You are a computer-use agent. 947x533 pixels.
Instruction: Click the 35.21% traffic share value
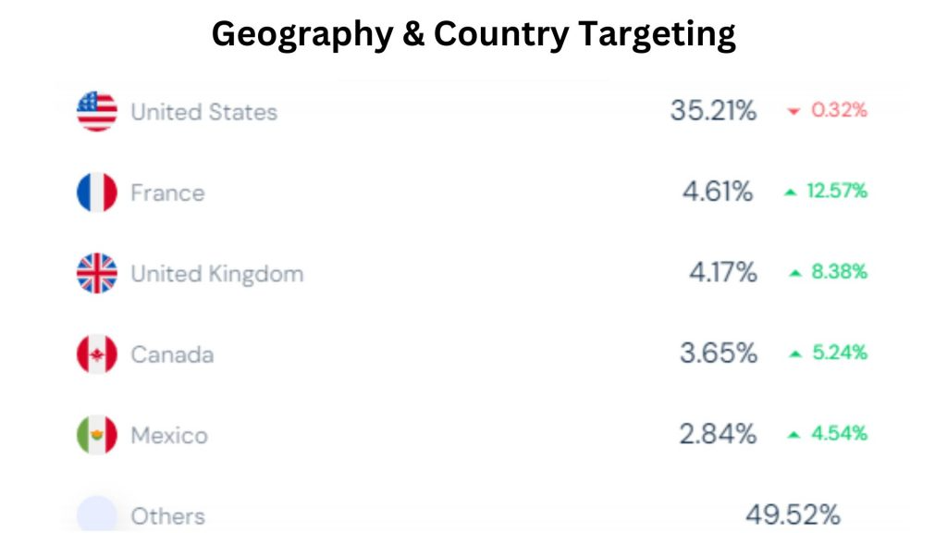pyautogui.click(x=713, y=111)
